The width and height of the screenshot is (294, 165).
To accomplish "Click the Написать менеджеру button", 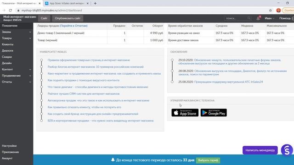I will [x=260, y=150].
